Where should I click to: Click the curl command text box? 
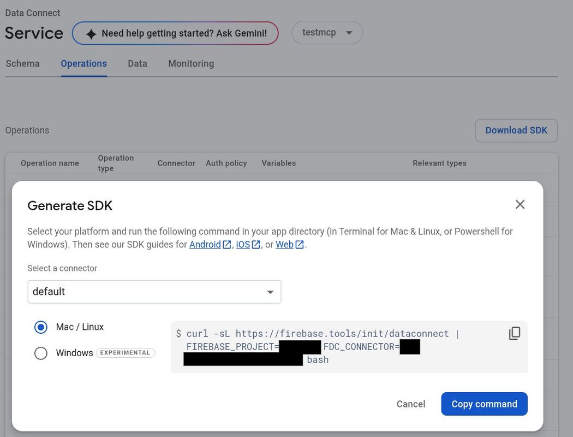[338, 346]
